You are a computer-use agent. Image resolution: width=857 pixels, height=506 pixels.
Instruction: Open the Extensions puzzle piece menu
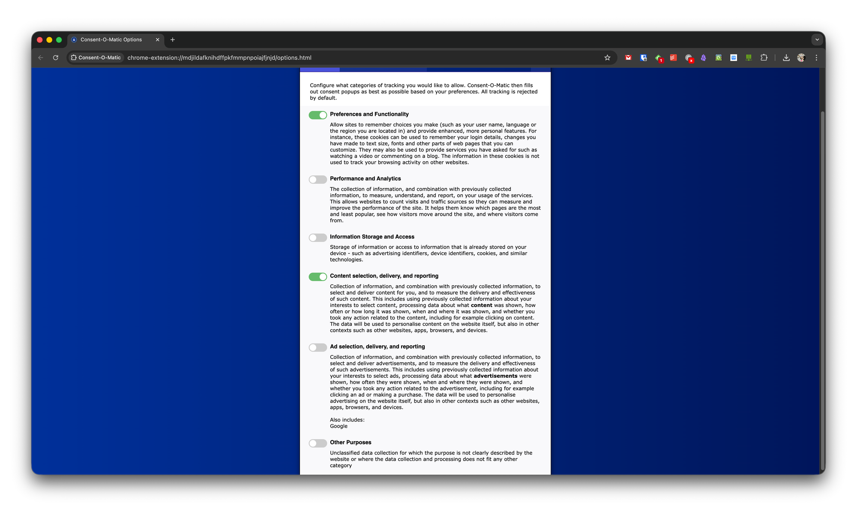(764, 57)
